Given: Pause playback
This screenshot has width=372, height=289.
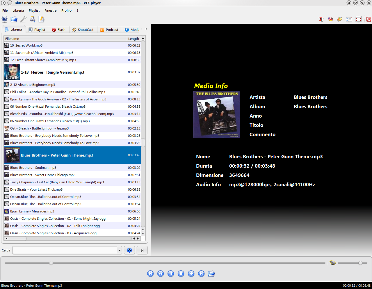Looking at the screenshot, I should [x=171, y=274].
